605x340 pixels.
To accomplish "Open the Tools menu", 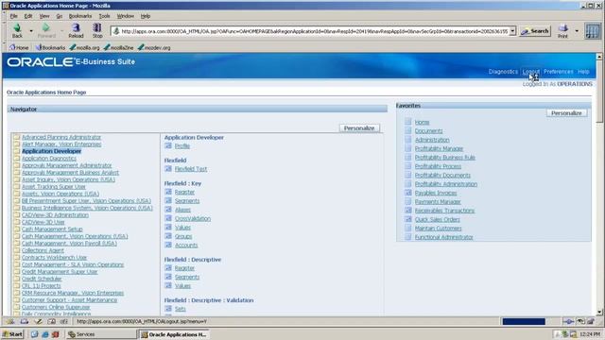I will [104, 16].
